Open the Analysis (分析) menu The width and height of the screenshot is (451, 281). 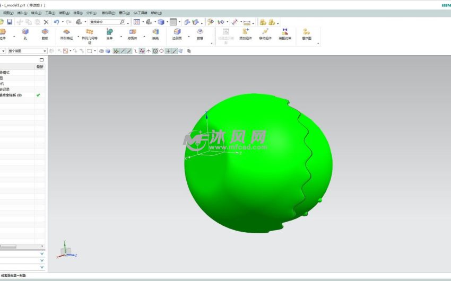pyautogui.click(x=91, y=13)
